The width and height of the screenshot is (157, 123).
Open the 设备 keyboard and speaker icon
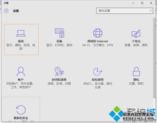[59, 33]
